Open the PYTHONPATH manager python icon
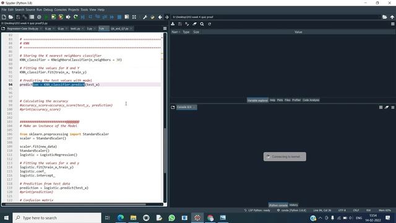 152,17
